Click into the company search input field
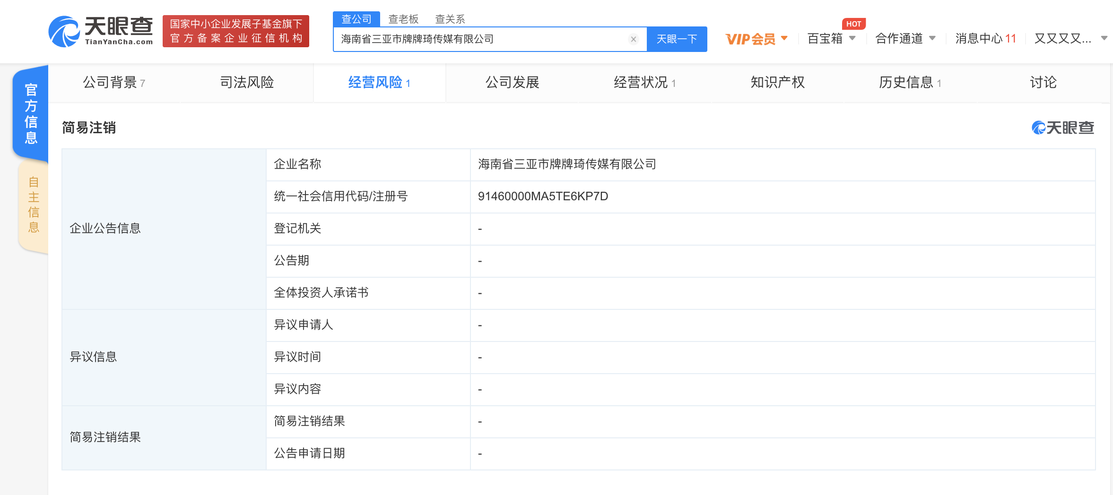Image resolution: width=1113 pixels, height=495 pixels. [x=482, y=39]
